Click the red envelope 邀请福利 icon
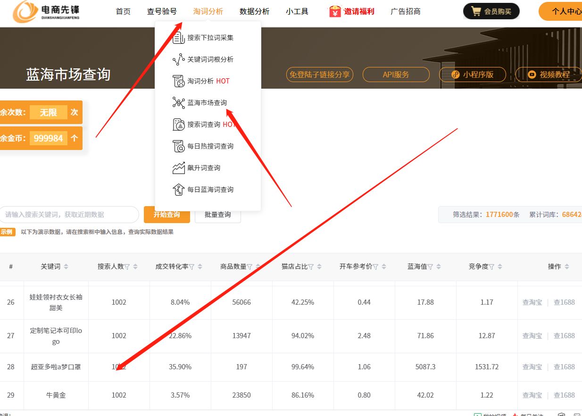The image size is (582, 416). tap(335, 11)
